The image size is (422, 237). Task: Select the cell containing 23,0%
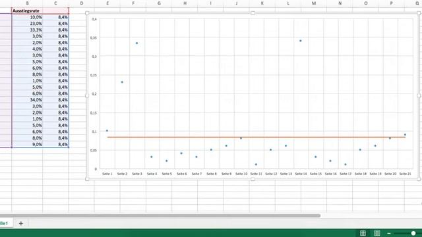(27, 24)
